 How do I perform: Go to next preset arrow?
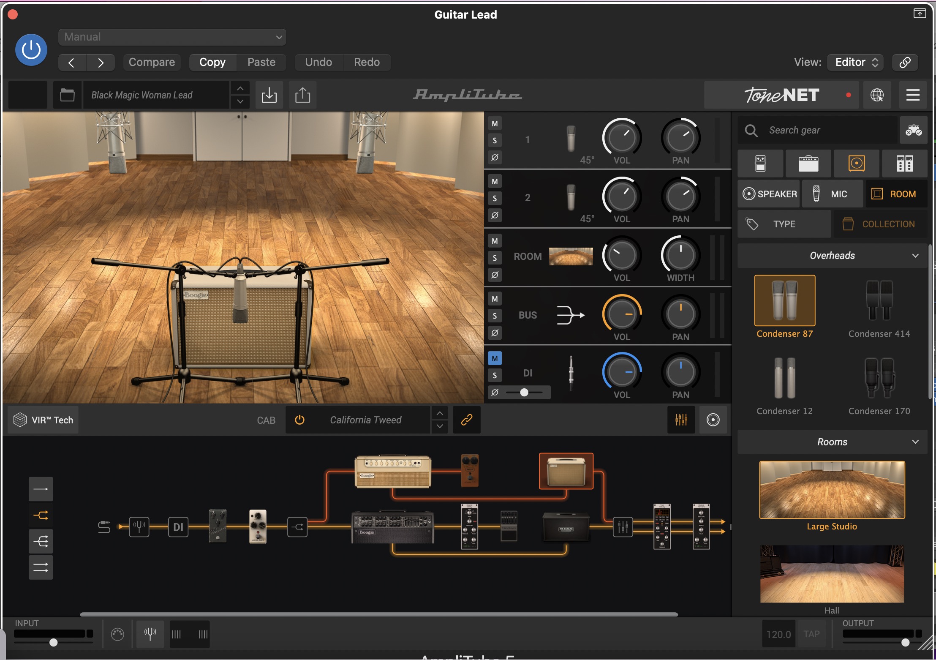coord(101,63)
